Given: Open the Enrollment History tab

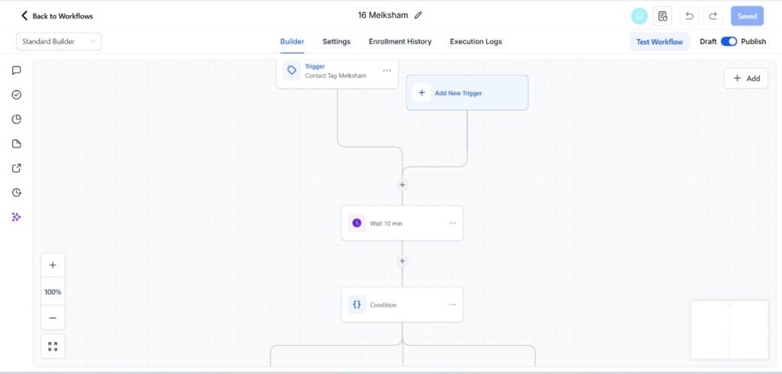Looking at the screenshot, I should point(400,42).
